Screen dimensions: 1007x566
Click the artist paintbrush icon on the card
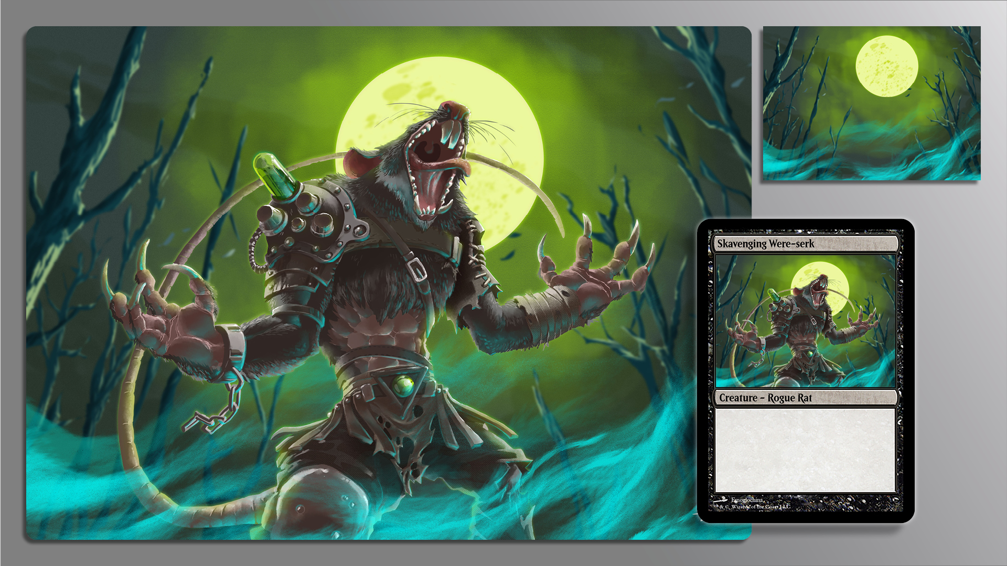721,500
